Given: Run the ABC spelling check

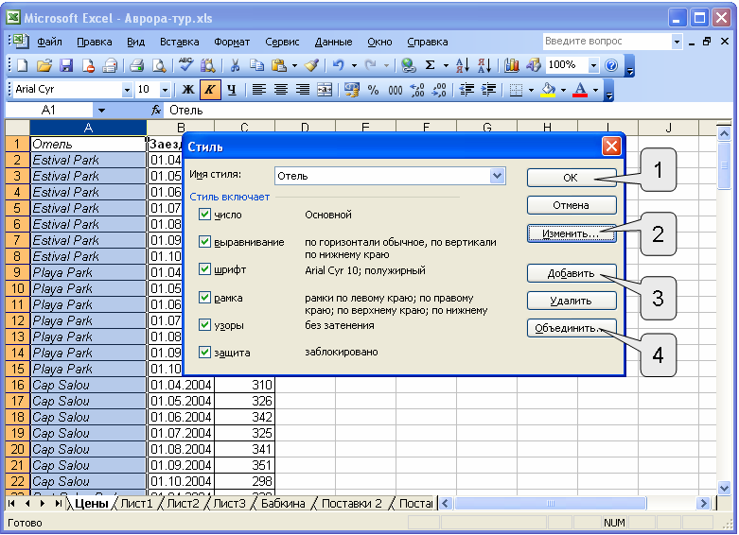Looking at the screenshot, I should click(185, 65).
